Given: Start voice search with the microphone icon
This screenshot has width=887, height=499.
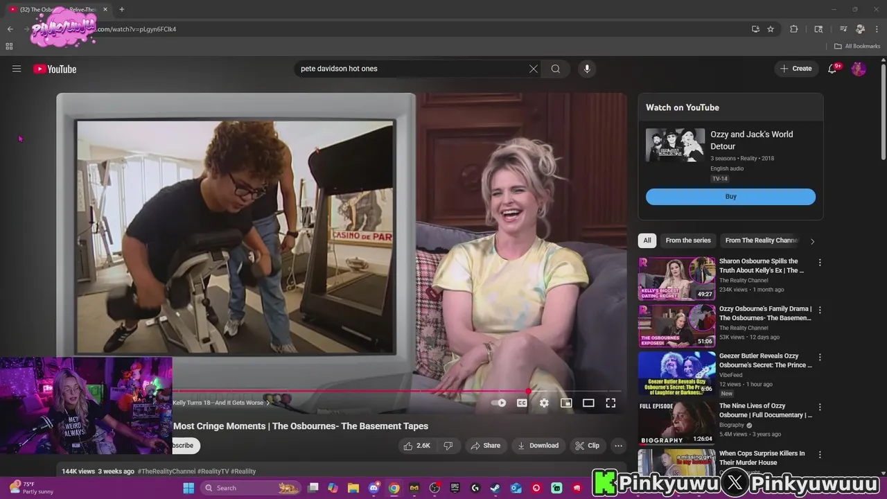Looking at the screenshot, I should [587, 69].
